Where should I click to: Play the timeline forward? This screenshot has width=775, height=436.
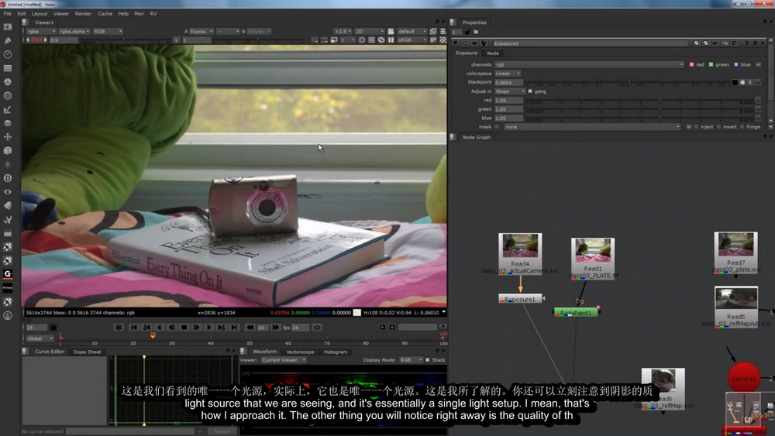[x=209, y=328]
